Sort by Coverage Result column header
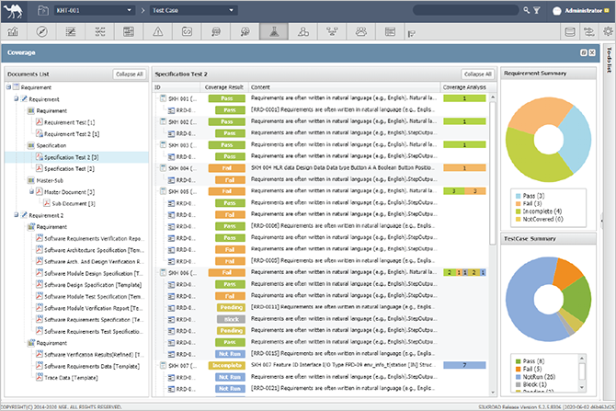 [x=224, y=87]
